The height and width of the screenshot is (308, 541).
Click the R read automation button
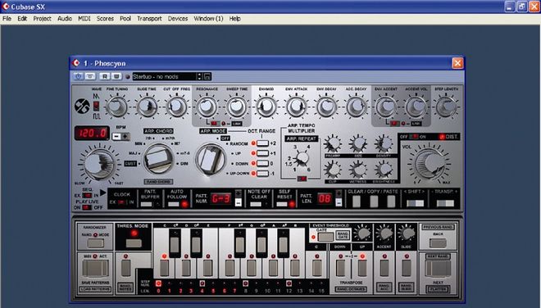click(105, 76)
